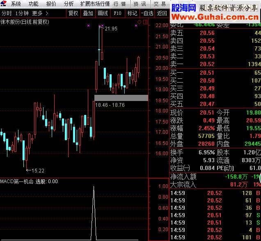Click the 卖五 row at 20.56
The height and width of the screenshot is (241, 261).
pos(215,33)
